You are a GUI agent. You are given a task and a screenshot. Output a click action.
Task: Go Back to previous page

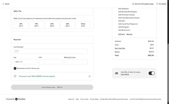click(x=6, y=4)
